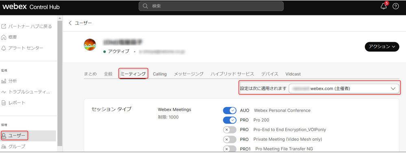Viewport: 406px width, 155px height.
Task: Click the search magnifier icon
Action: [x=145, y=6]
